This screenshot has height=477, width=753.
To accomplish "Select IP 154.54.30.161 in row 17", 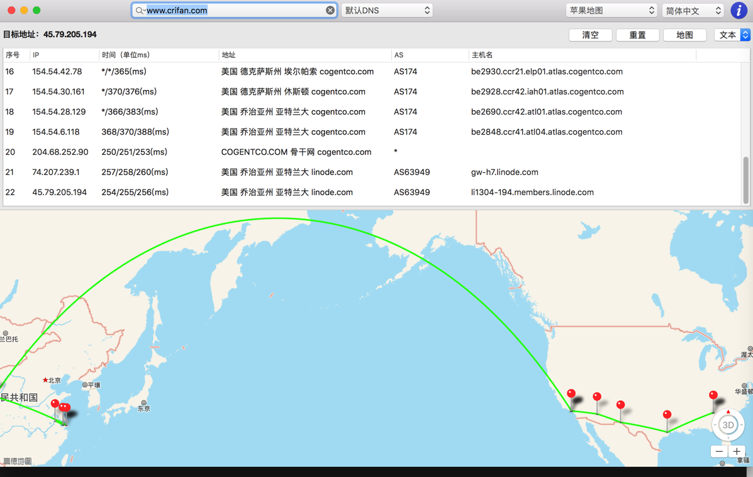I will [58, 92].
